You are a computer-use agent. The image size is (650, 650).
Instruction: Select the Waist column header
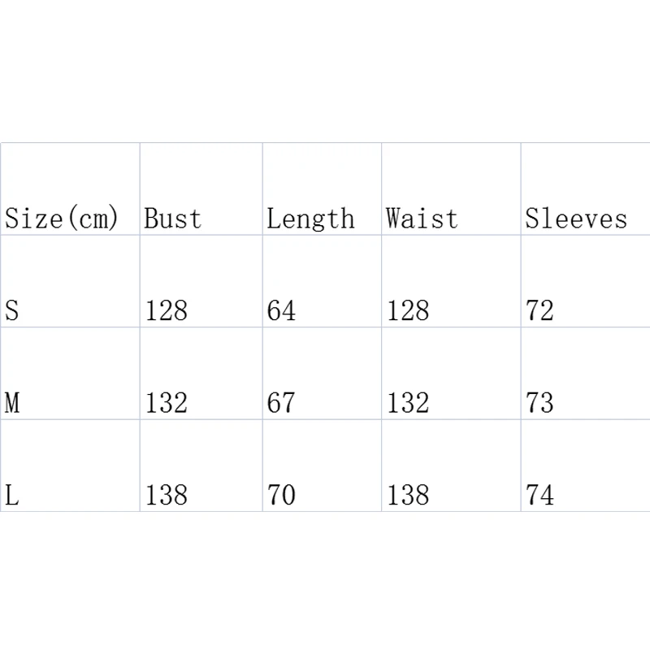(x=422, y=218)
